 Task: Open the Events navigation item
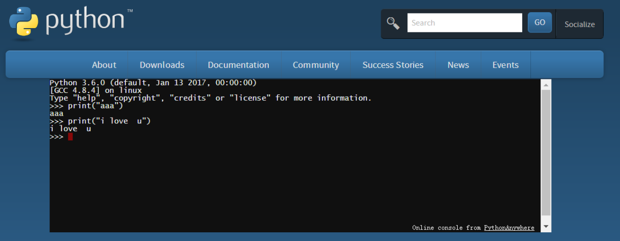(x=505, y=65)
